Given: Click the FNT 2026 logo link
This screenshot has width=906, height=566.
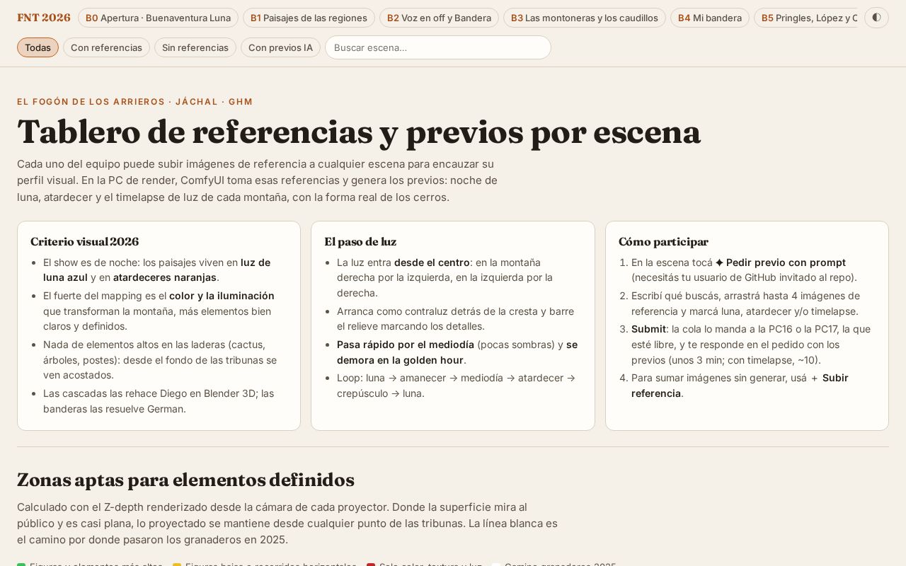Looking at the screenshot, I should [x=44, y=18].
